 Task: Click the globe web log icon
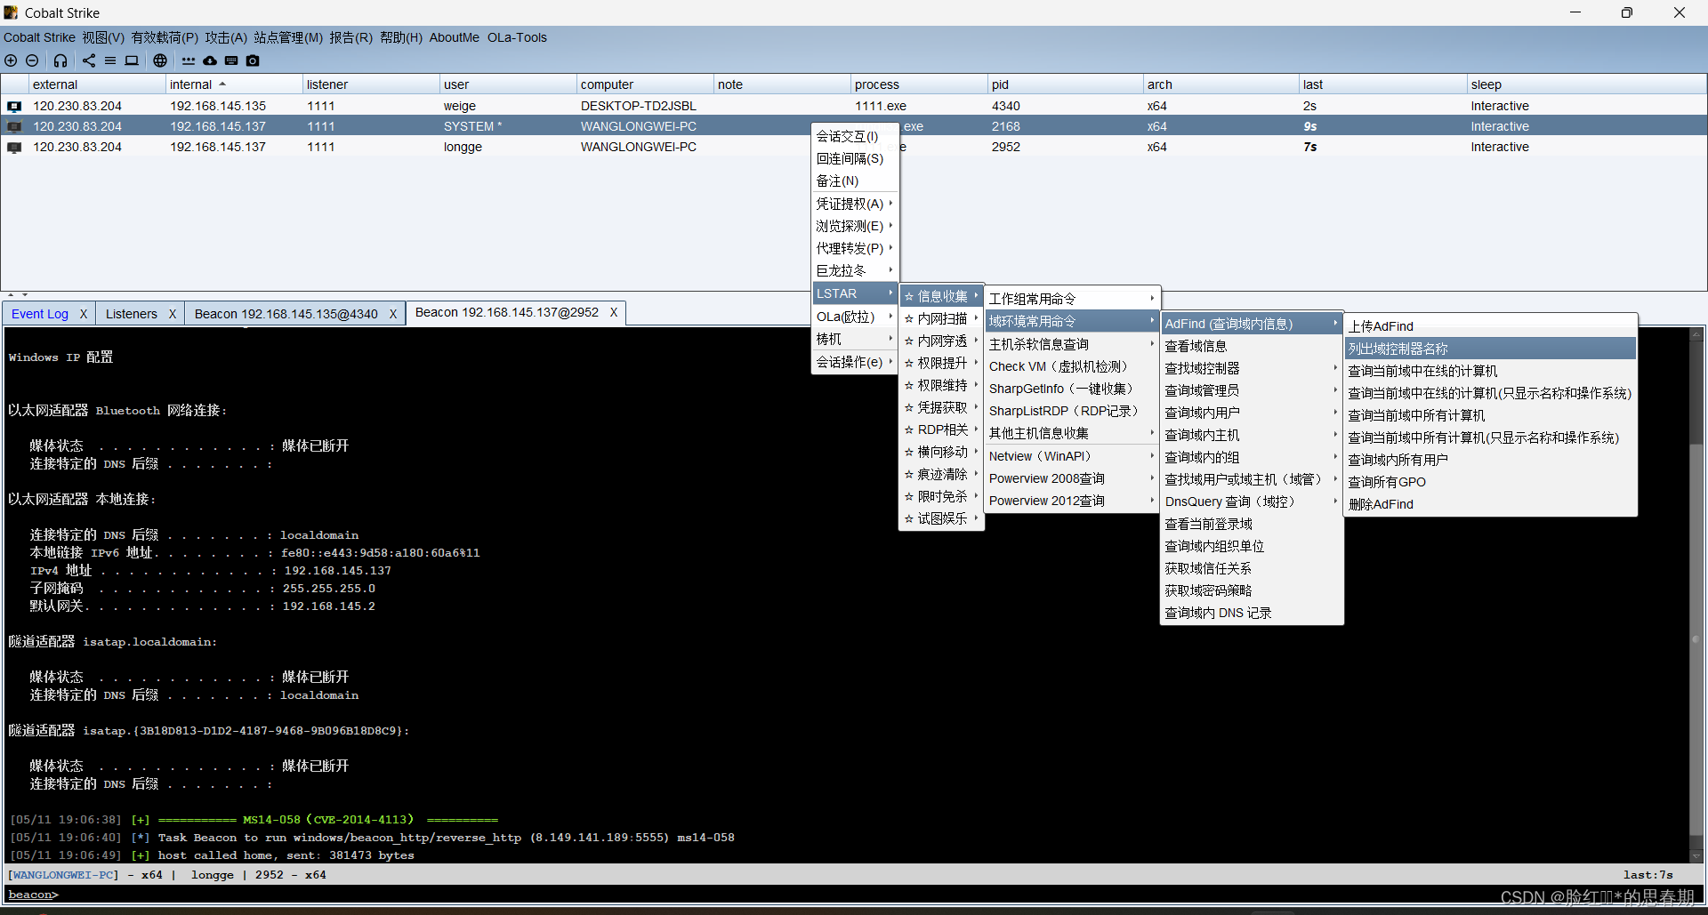tap(160, 60)
